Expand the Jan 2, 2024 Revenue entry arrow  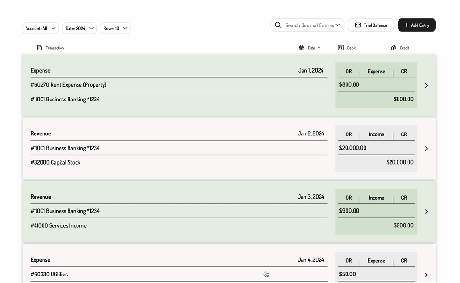[x=426, y=149]
